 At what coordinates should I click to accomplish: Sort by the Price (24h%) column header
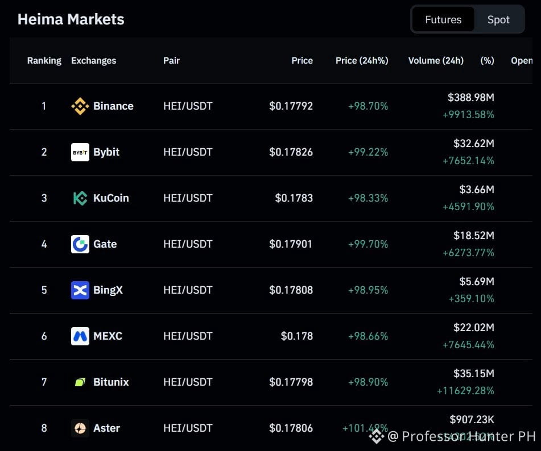click(x=362, y=61)
